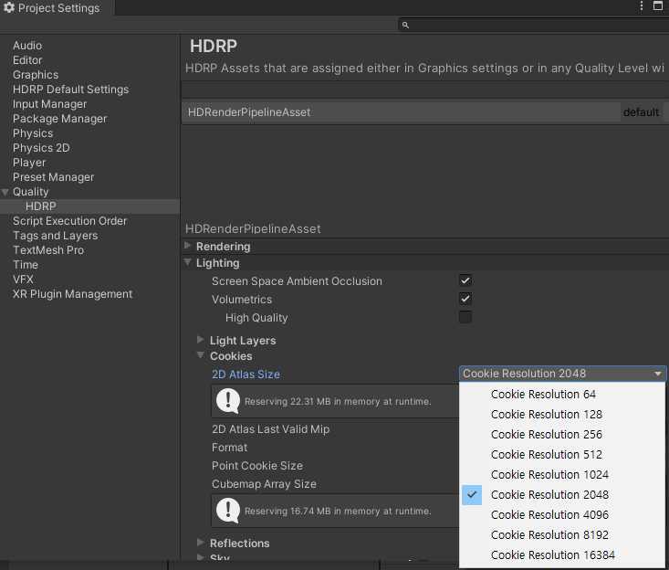Open HDRP Default Settings
669x570 pixels.
(x=71, y=90)
